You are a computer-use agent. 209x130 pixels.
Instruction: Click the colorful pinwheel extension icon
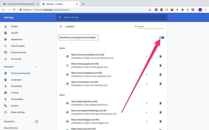point(182,10)
